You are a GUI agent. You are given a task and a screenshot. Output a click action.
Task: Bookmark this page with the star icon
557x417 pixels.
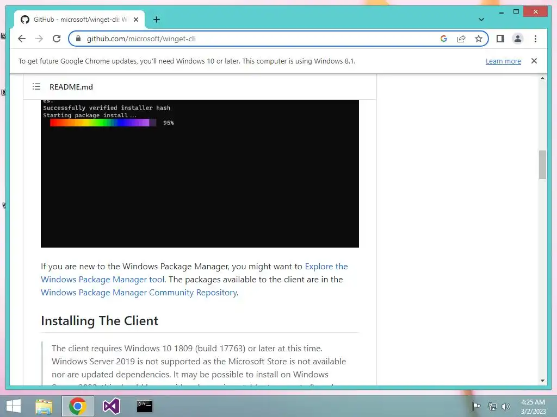click(x=479, y=39)
